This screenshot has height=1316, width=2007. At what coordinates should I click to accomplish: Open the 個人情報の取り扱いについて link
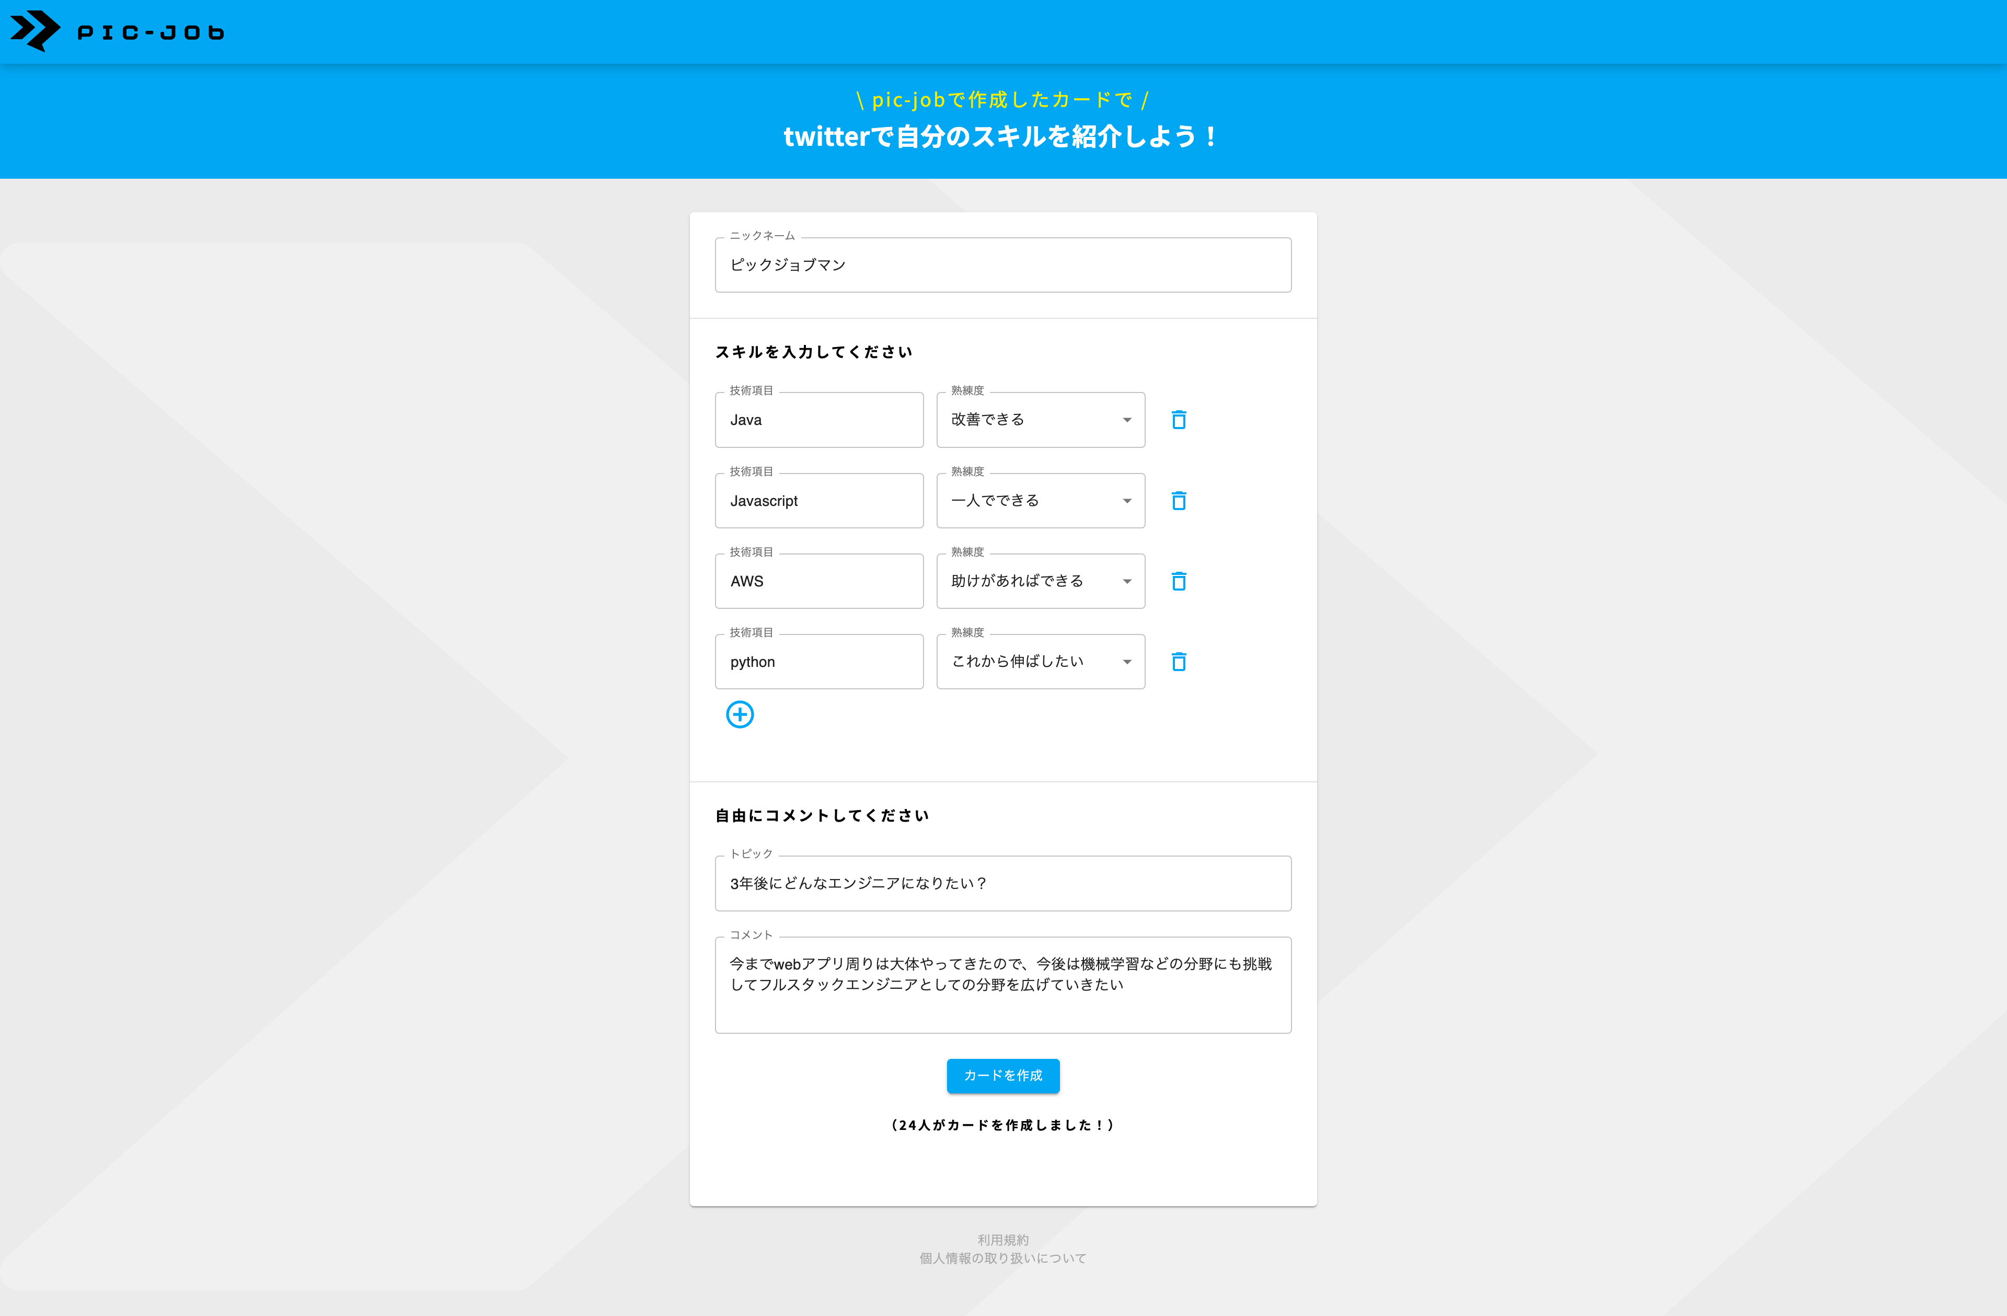[x=1002, y=1258]
